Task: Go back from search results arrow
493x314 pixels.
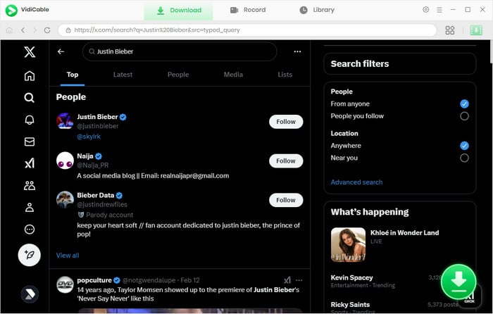Action: (x=61, y=51)
